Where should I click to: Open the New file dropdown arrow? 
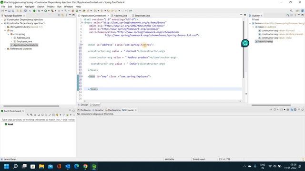pos(6,11)
